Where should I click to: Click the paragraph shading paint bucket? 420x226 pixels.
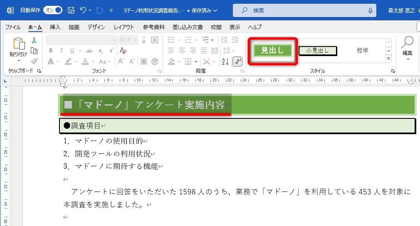point(171,61)
